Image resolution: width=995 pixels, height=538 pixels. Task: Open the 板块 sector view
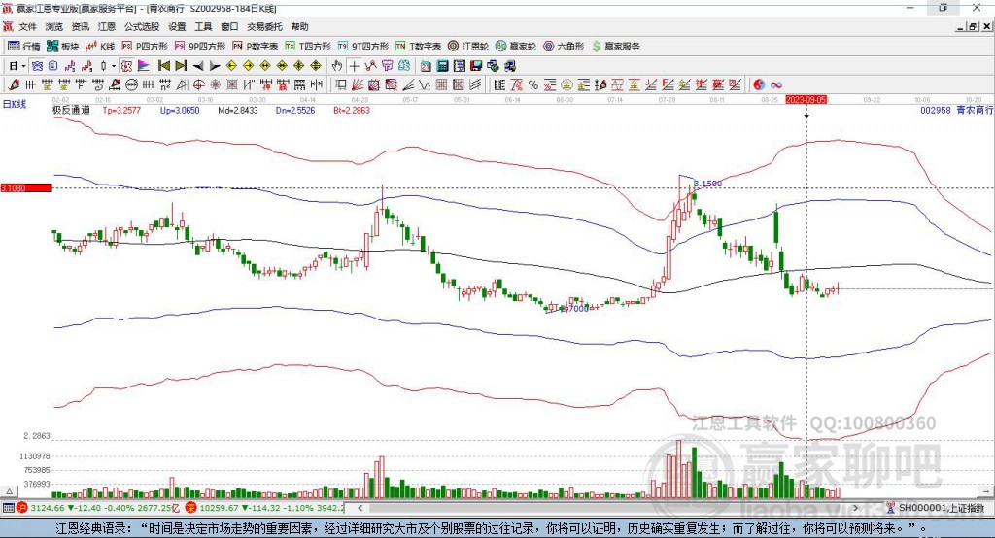pyautogui.click(x=63, y=47)
